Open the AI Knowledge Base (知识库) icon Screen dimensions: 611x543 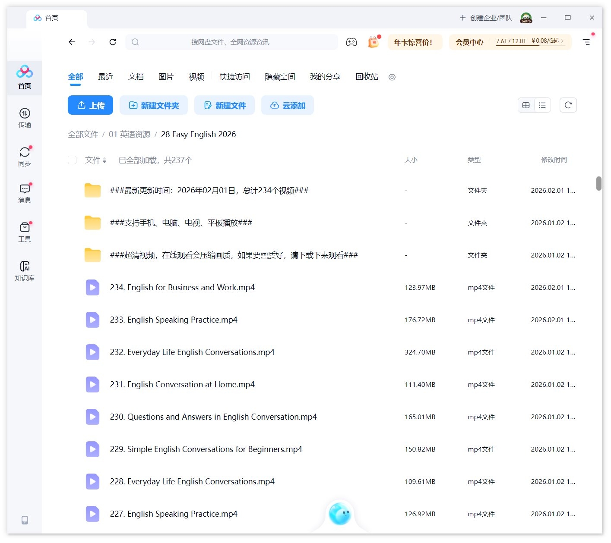(25, 270)
